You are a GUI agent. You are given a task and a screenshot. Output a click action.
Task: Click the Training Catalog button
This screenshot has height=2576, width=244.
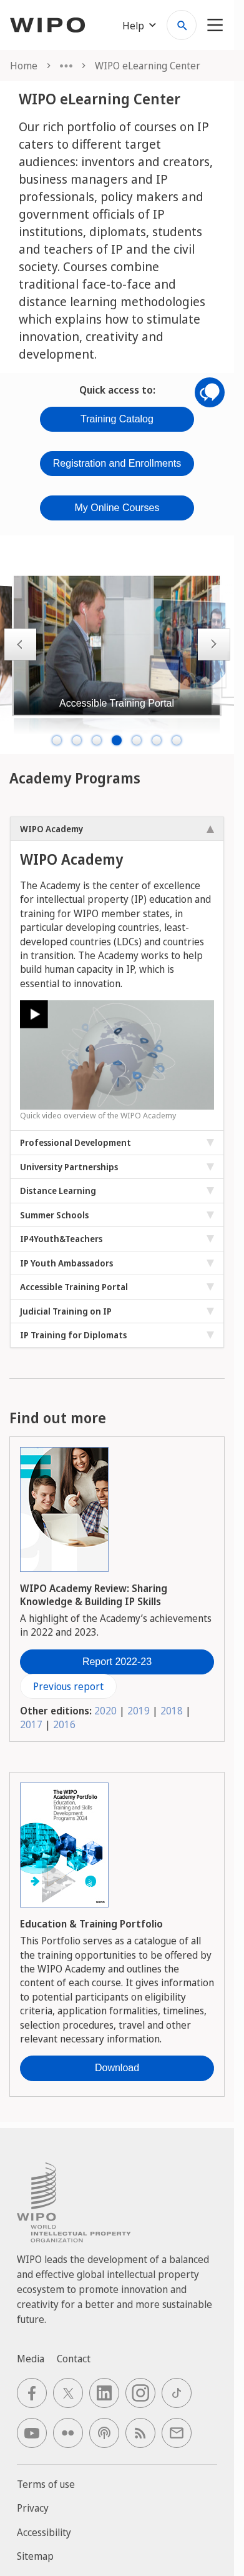pyautogui.click(x=117, y=419)
